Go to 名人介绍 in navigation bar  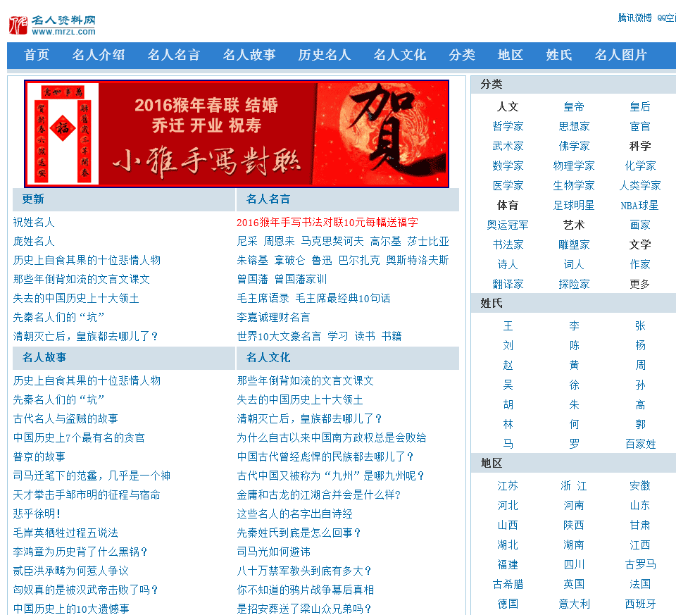(x=99, y=55)
